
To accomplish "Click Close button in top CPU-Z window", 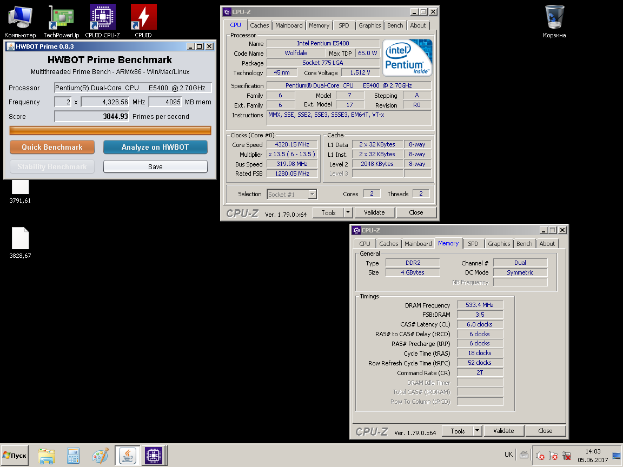I will click(416, 212).
